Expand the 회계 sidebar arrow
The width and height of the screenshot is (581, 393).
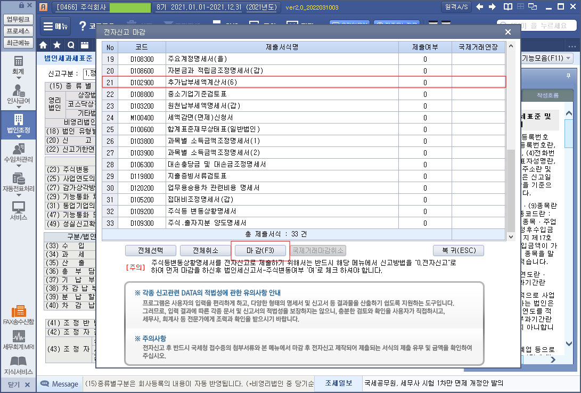pos(19,78)
